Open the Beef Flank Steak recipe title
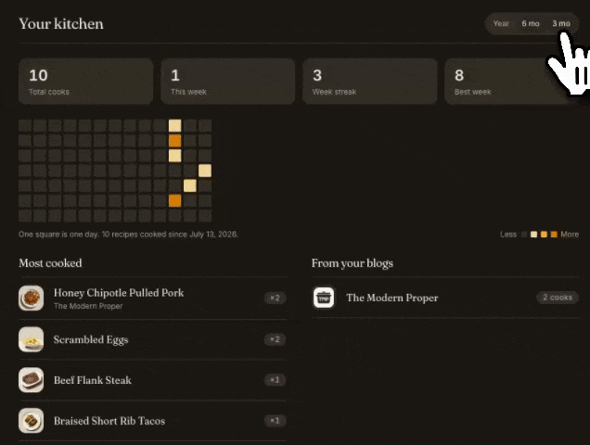Screen dimensions: 590x445 coord(93,380)
